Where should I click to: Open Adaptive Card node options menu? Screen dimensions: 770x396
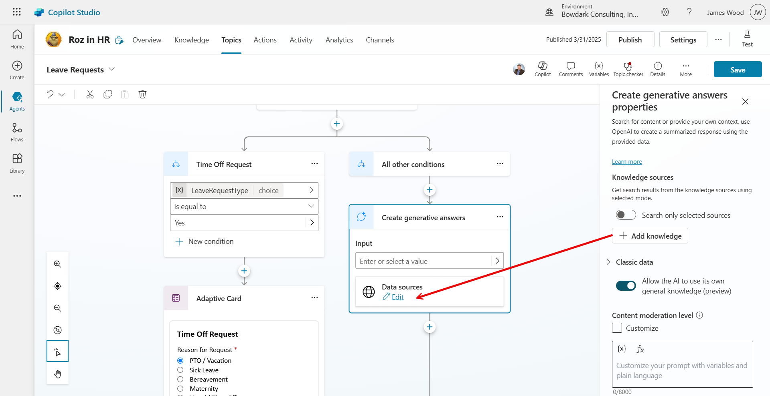[x=314, y=298]
